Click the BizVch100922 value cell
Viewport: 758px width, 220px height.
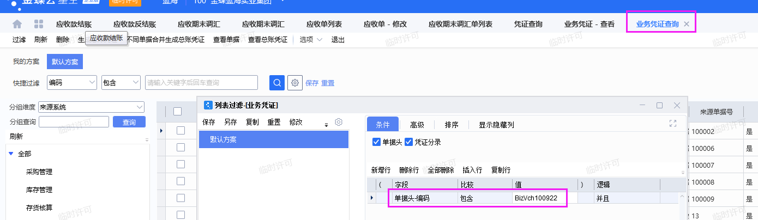[x=545, y=198]
